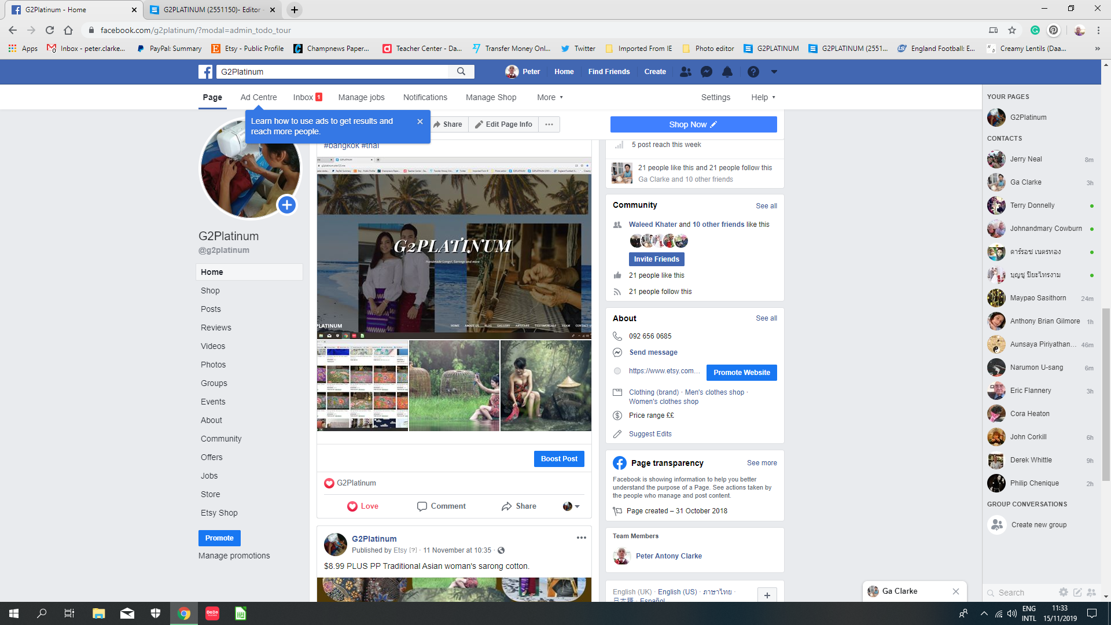Click Edit Page Info button
Image resolution: width=1111 pixels, height=625 pixels.
503,124
